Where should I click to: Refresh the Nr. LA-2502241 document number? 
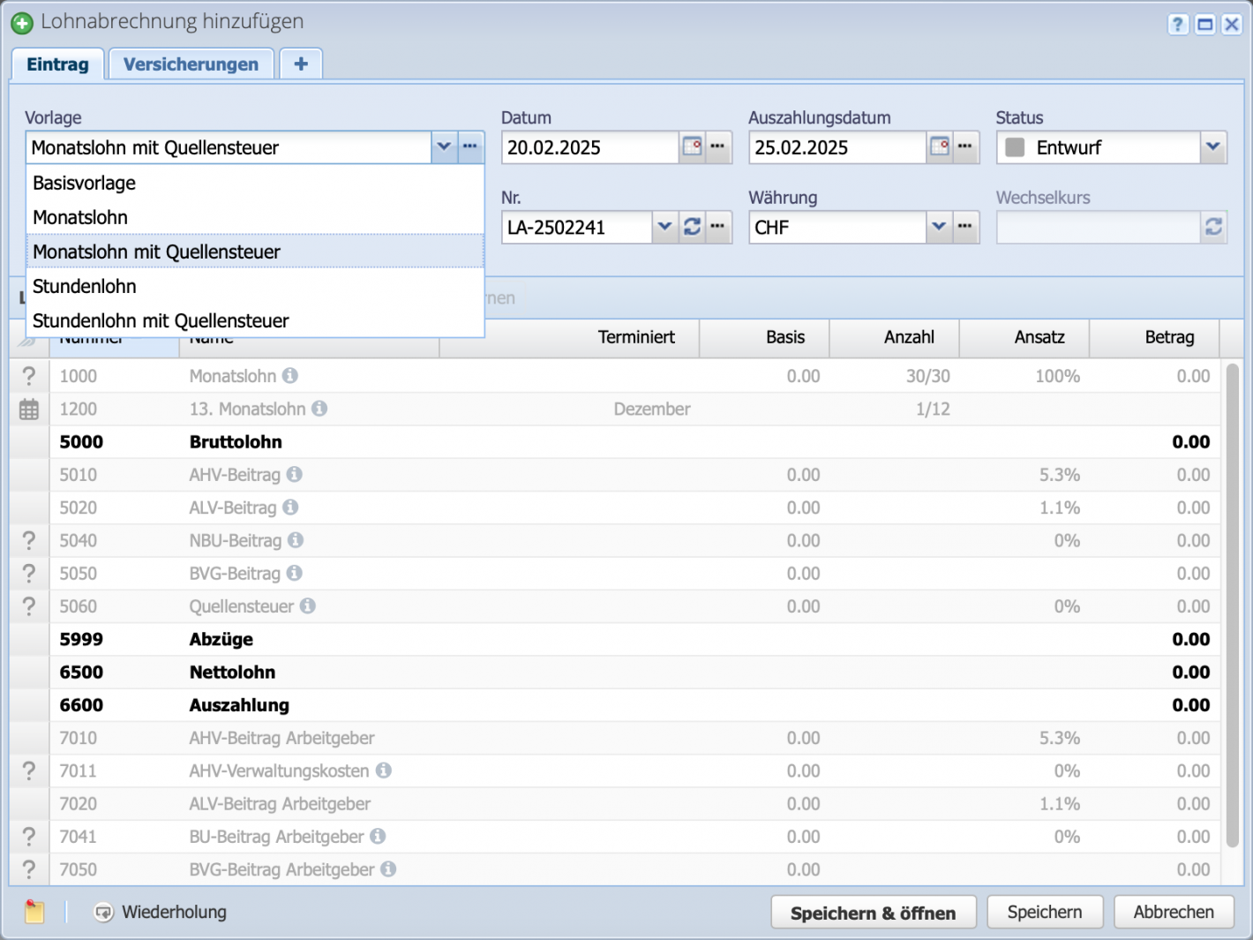pyautogui.click(x=693, y=227)
